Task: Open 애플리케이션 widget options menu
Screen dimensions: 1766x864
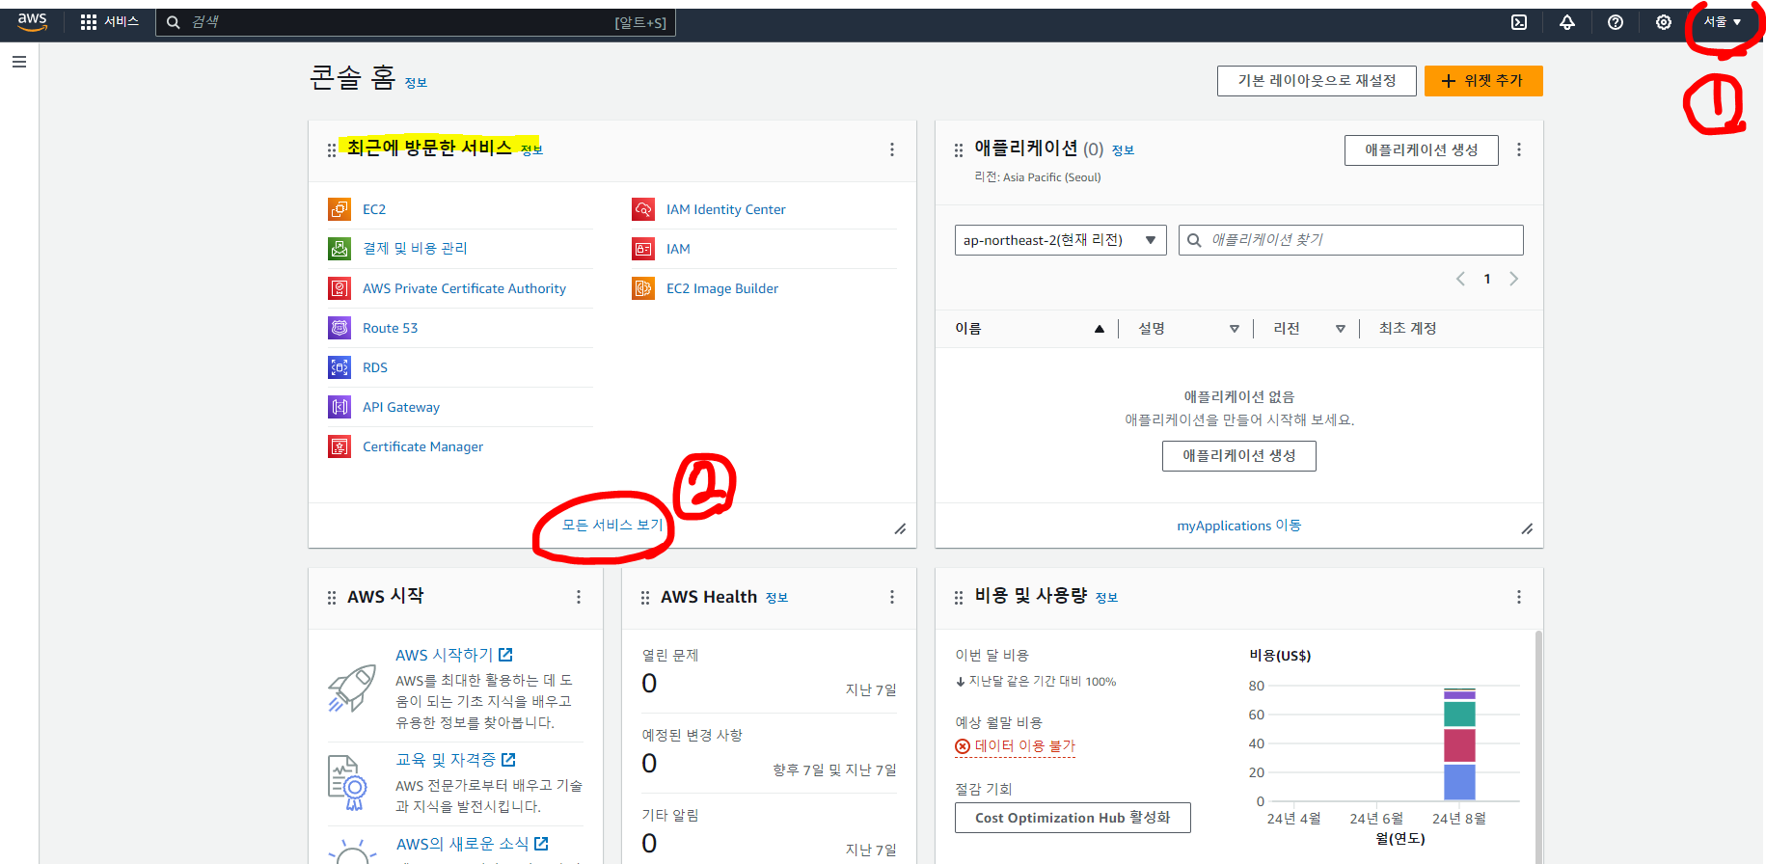Action: coord(1519,149)
